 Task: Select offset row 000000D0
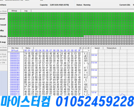point(15,85)
